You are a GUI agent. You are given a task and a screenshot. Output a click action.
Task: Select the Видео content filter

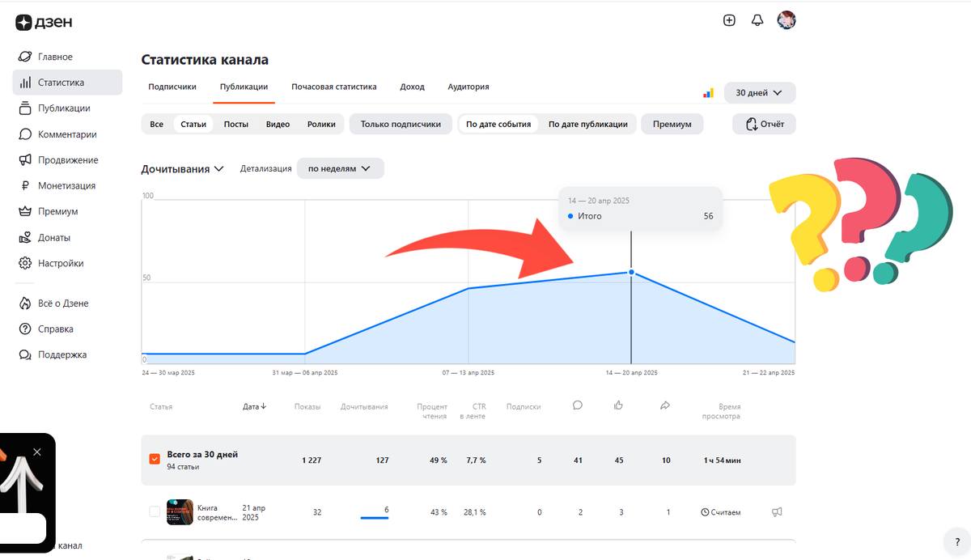pos(278,124)
